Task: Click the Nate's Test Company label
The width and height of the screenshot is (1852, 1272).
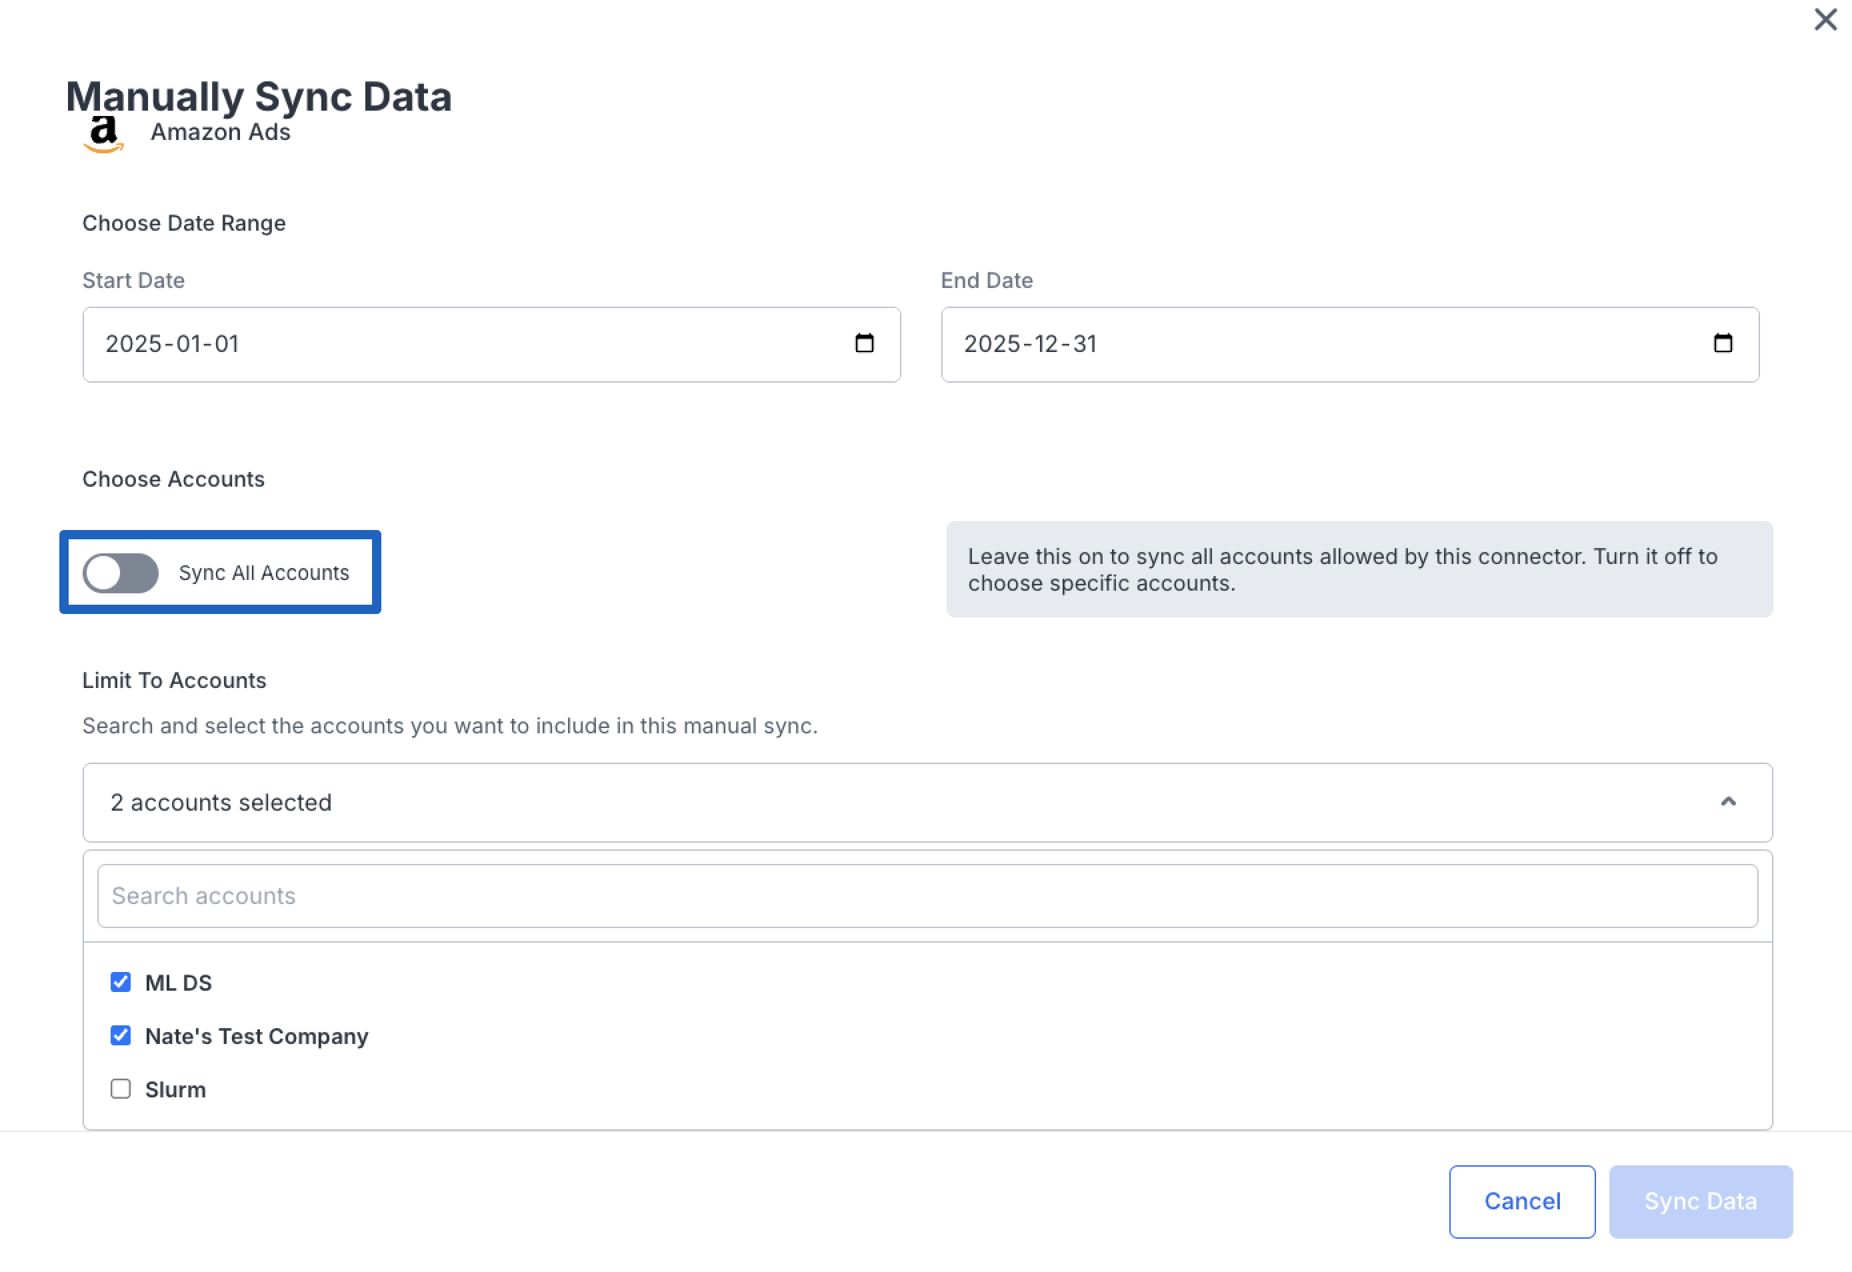Action: 257,1036
